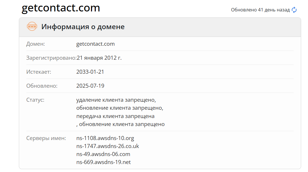The height and width of the screenshot is (172, 308).
Task: Click the "Обновлено 41 день назад" text
Action: coord(260,10)
